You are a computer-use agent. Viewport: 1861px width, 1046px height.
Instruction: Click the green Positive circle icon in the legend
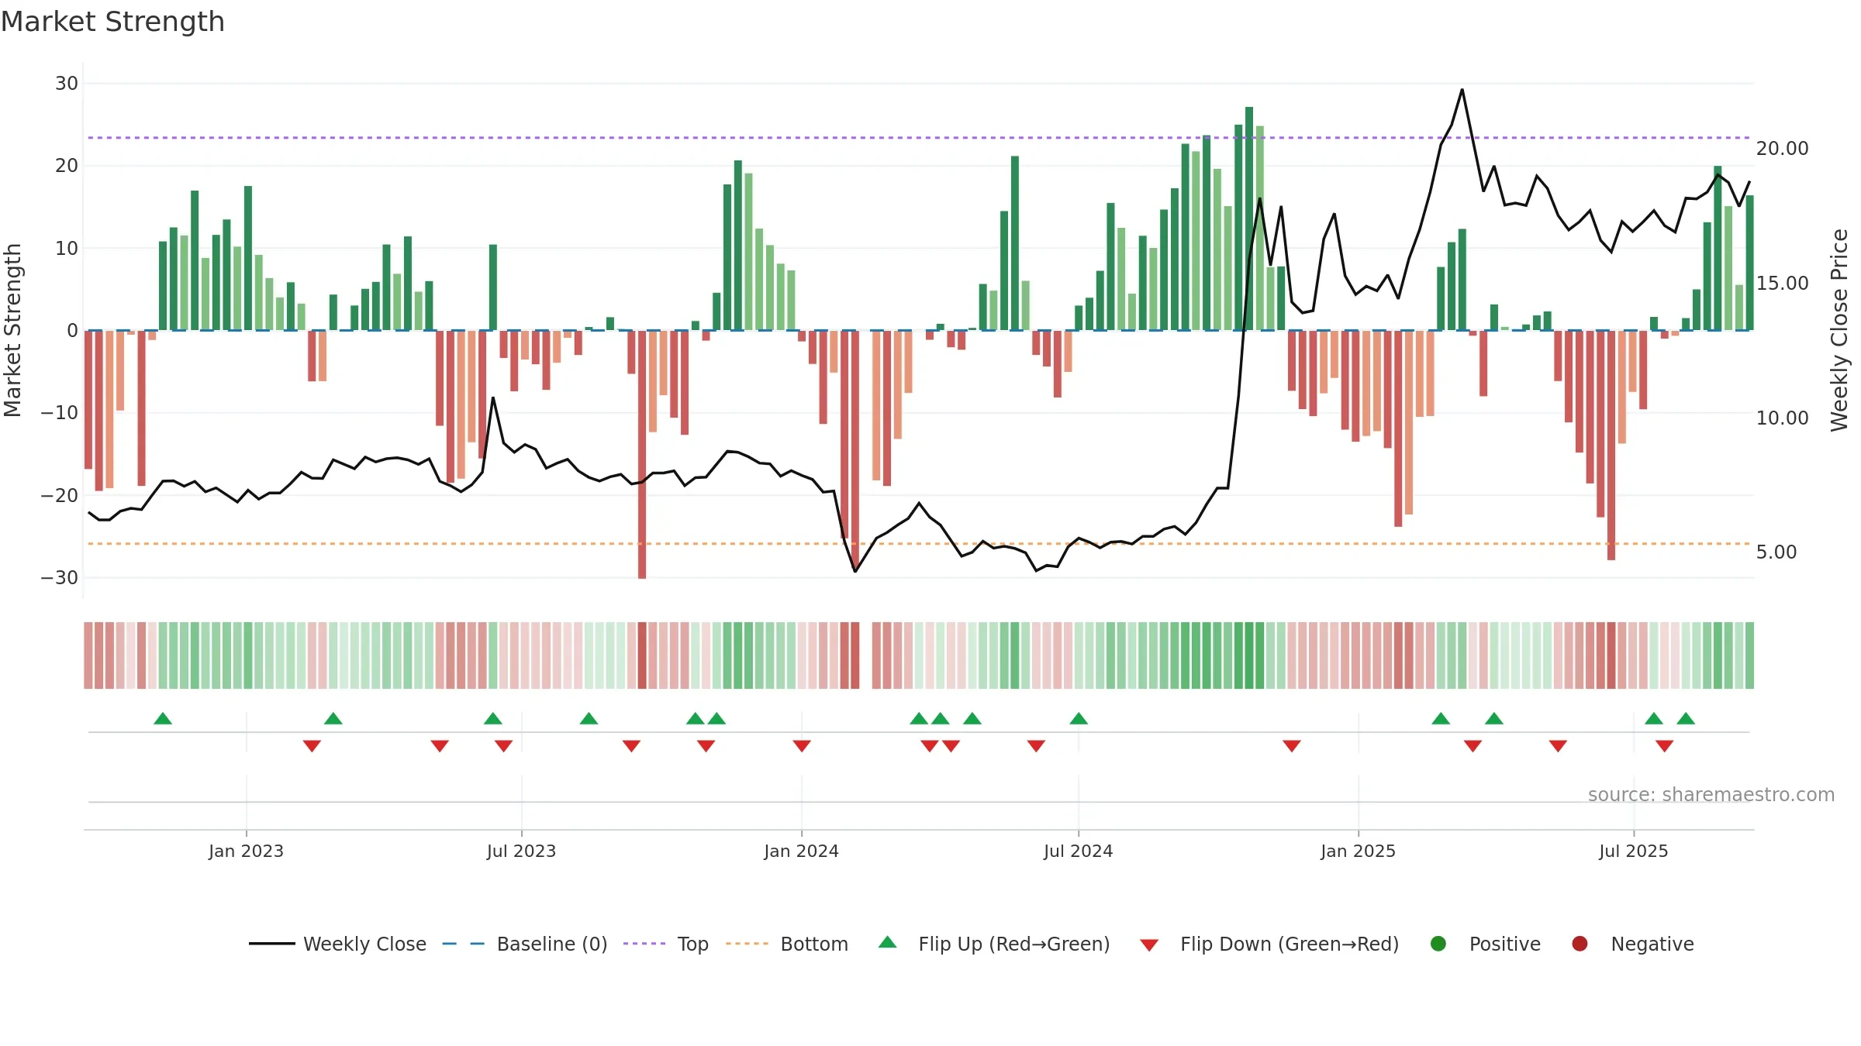pyautogui.click(x=1438, y=944)
